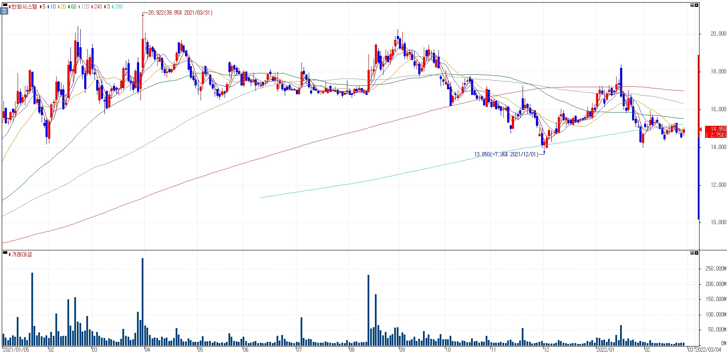Viewport: 727px width, 353px height.
Task: Select the 한화시스템 price series legend
Action: point(23,6)
